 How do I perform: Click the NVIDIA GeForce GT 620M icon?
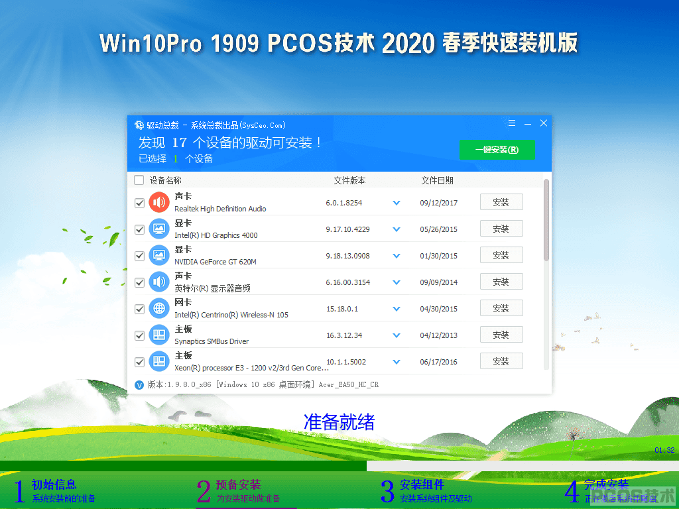coord(159,255)
